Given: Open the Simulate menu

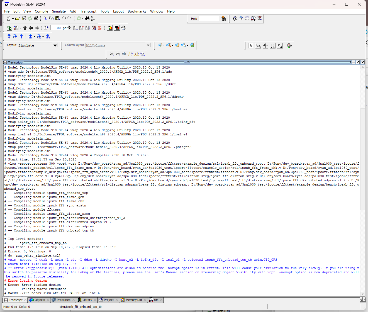Looking at the screenshot, I should (59, 11).
